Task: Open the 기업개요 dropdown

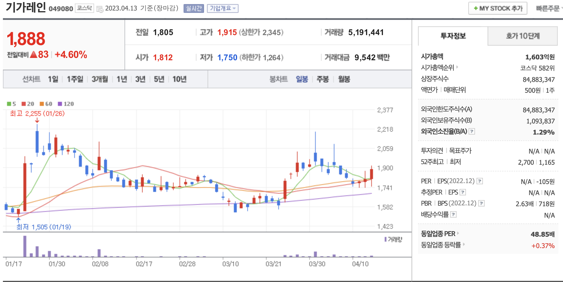Action: [x=222, y=8]
